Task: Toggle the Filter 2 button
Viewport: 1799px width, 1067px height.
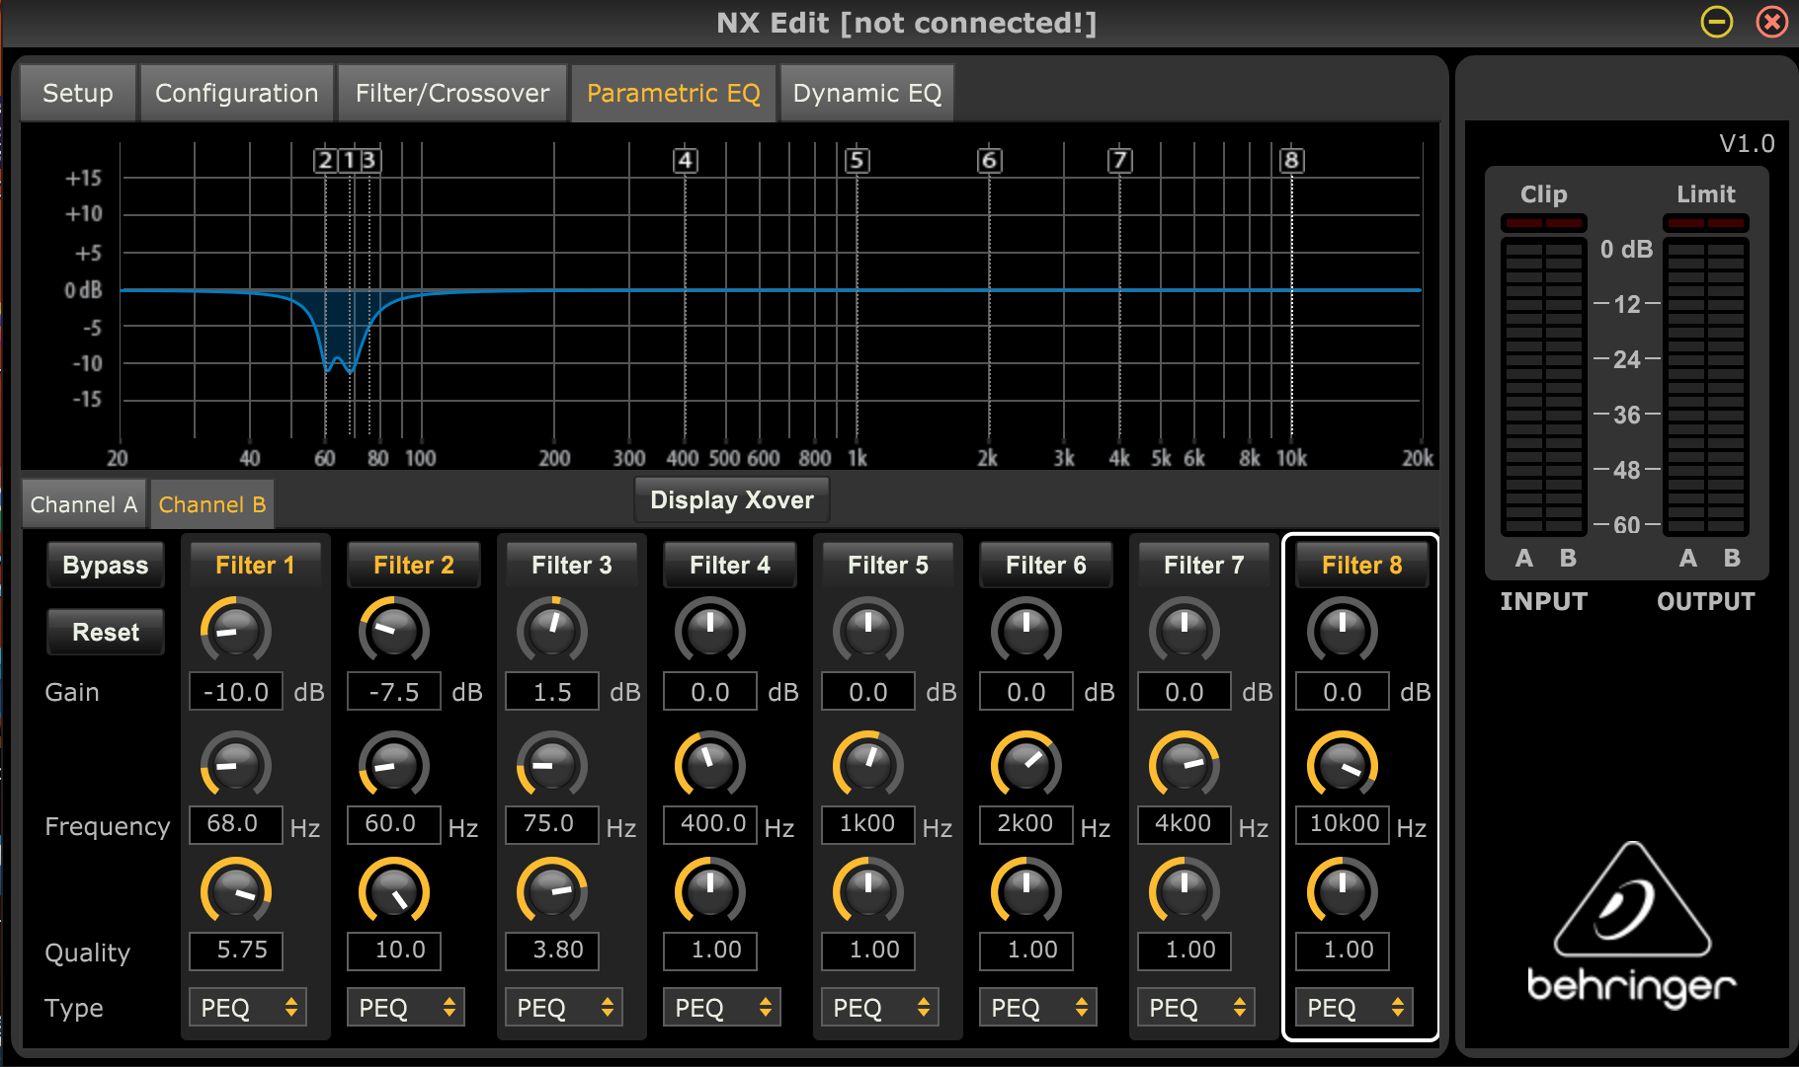Action: (414, 566)
